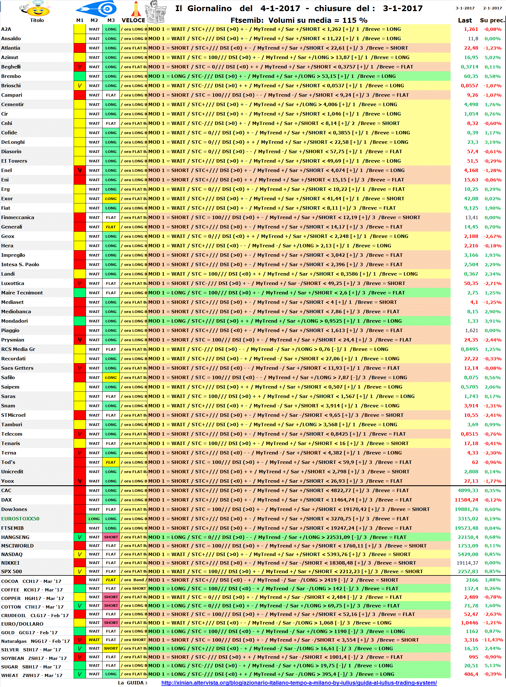Click the Il Giornalino del 4-1-2017 title
The height and width of the screenshot is (687, 506).
point(299,8)
